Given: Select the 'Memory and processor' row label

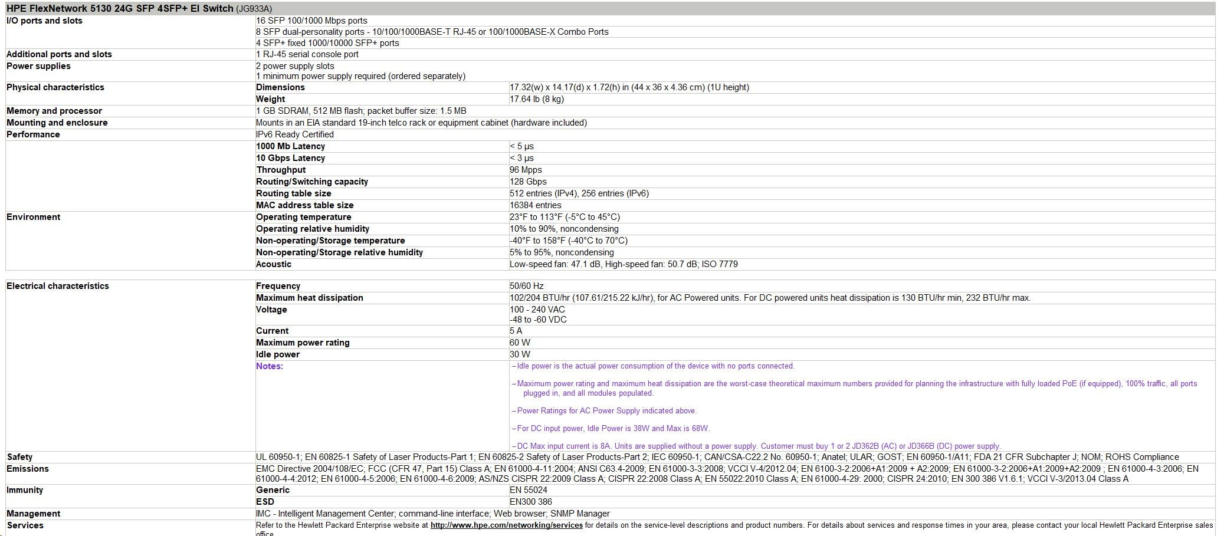Looking at the screenshot, I should click(x=54, y=111).
